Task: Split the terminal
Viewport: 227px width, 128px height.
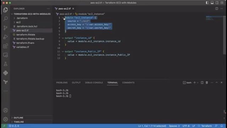Action: pyautogui.click(x=202, y=82)
